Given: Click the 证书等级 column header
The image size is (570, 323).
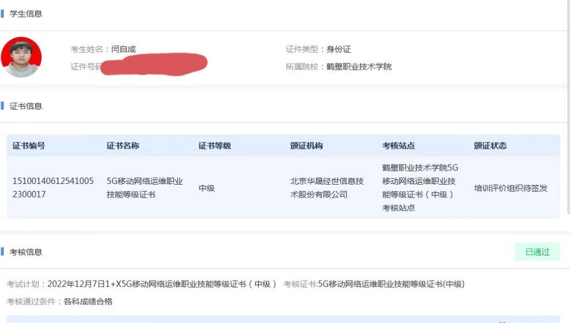Looking at the screenshot, I should [x=215, y=146].
